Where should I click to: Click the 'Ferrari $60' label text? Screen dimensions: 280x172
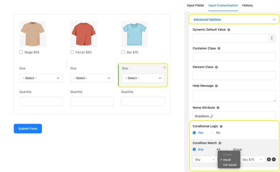[x=84, y=52]
